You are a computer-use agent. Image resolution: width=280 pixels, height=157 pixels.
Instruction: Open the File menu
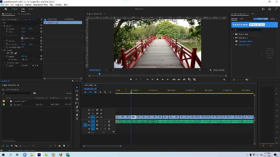tap(2, 5)
